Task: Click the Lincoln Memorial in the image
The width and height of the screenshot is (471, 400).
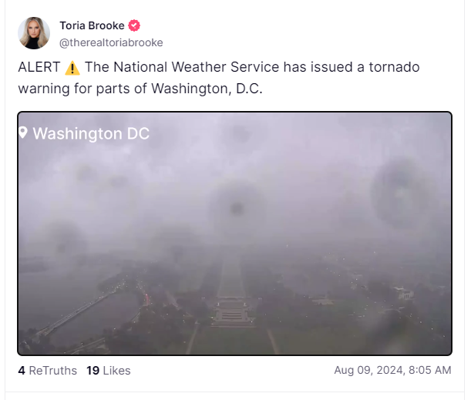Action: pyautogui.click(x=232, y=313)
